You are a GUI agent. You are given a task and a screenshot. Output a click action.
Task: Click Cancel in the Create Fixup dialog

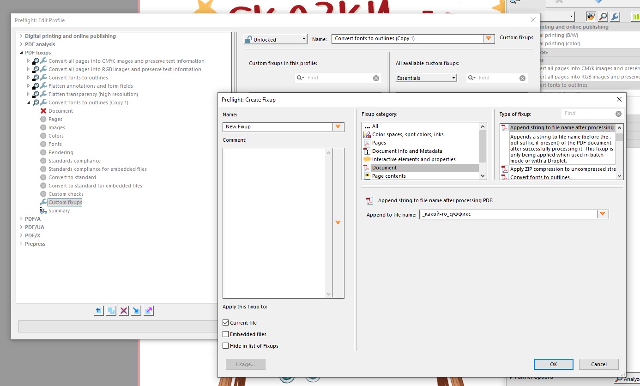pos(599,364)
